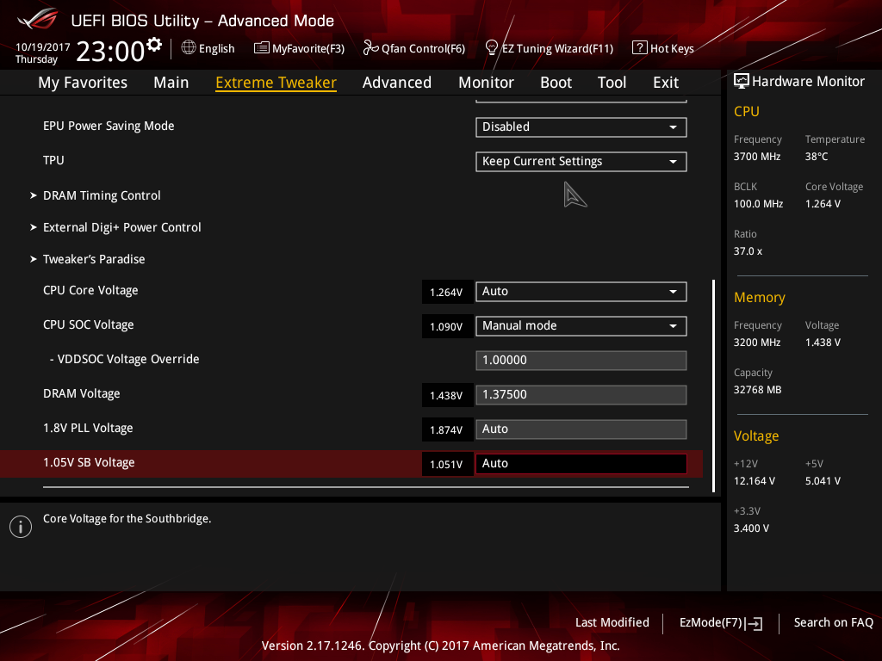Click the 12.164 V reading
Screen dimensions: 882x661
tap(755, 481)
